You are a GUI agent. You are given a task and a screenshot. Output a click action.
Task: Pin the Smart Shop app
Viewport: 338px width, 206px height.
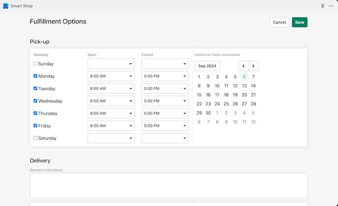coord(322,6)
